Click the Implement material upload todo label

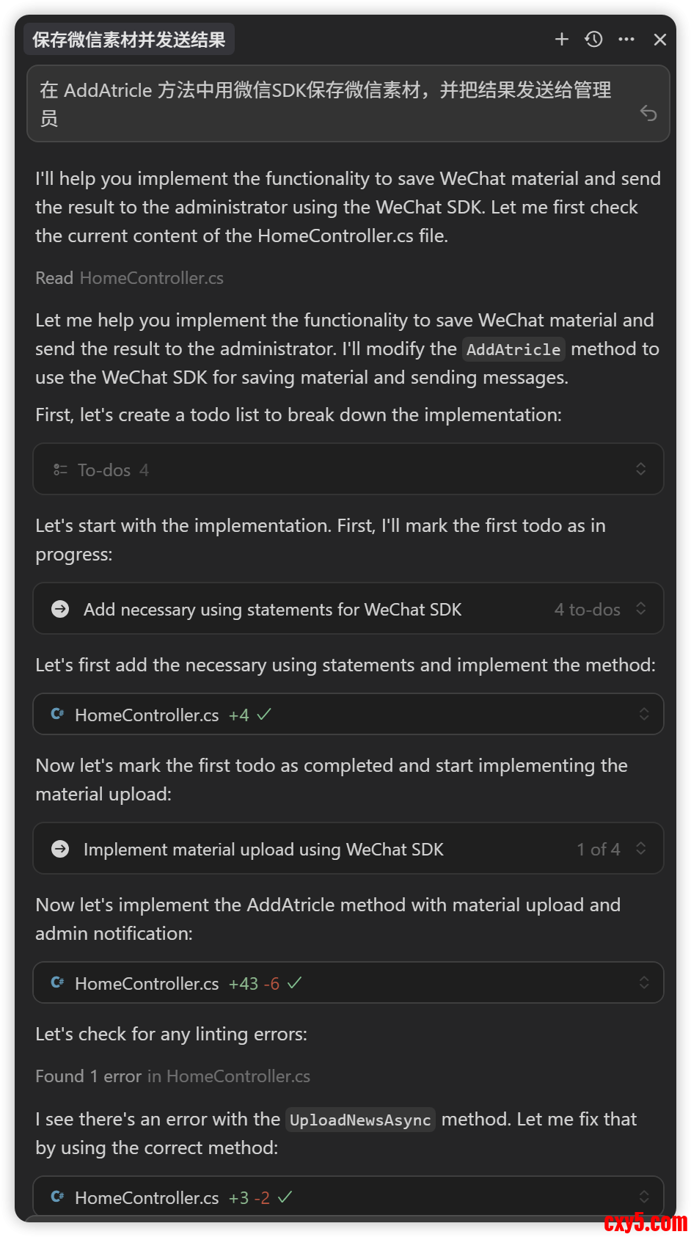[263, 850]
